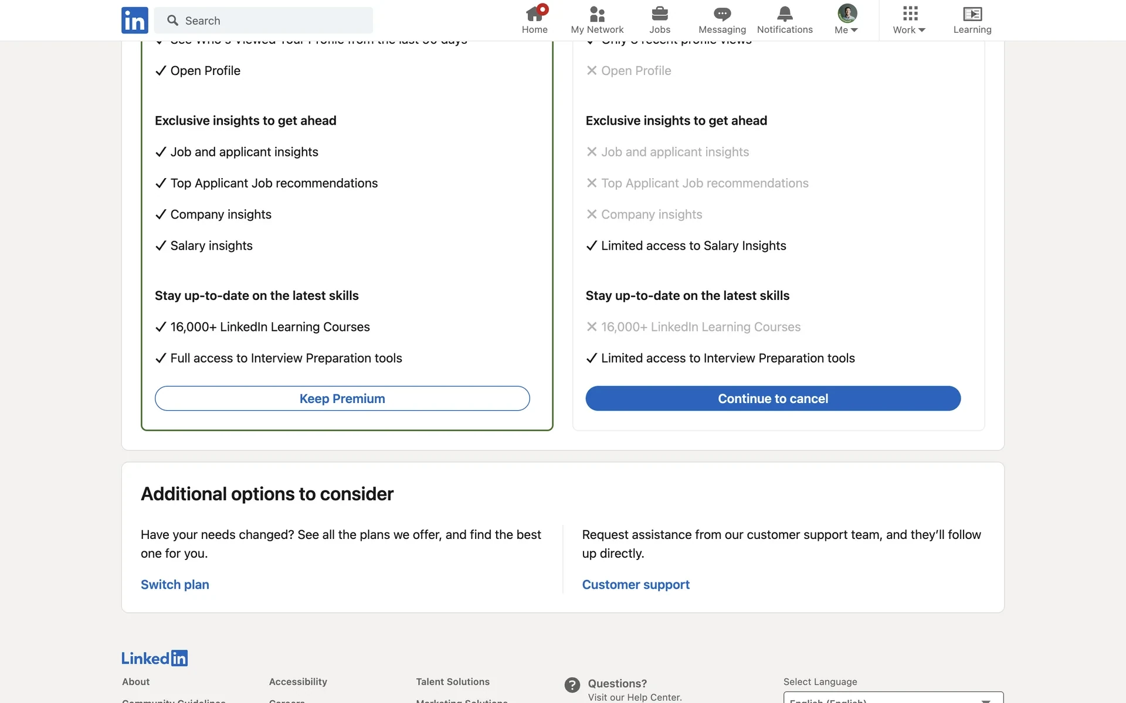Open the Learning icon
This screenshot has height=703, width=1126.
pos(972,21)
